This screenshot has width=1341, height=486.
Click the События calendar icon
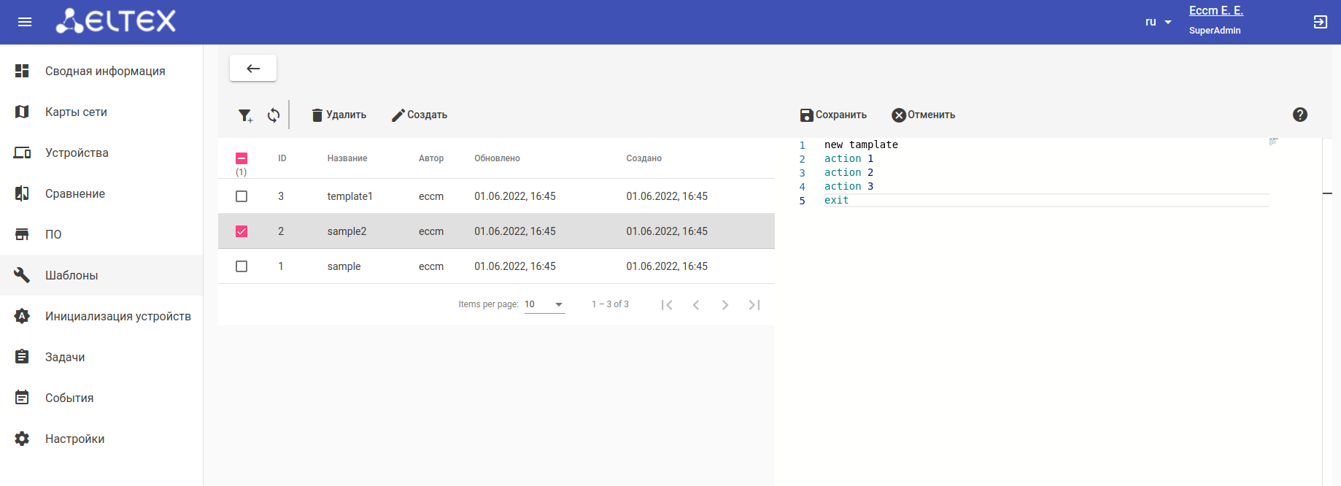[x=22, y=398]
